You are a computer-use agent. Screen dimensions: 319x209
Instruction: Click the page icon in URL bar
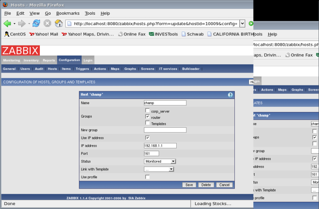(x=69, y=24)
